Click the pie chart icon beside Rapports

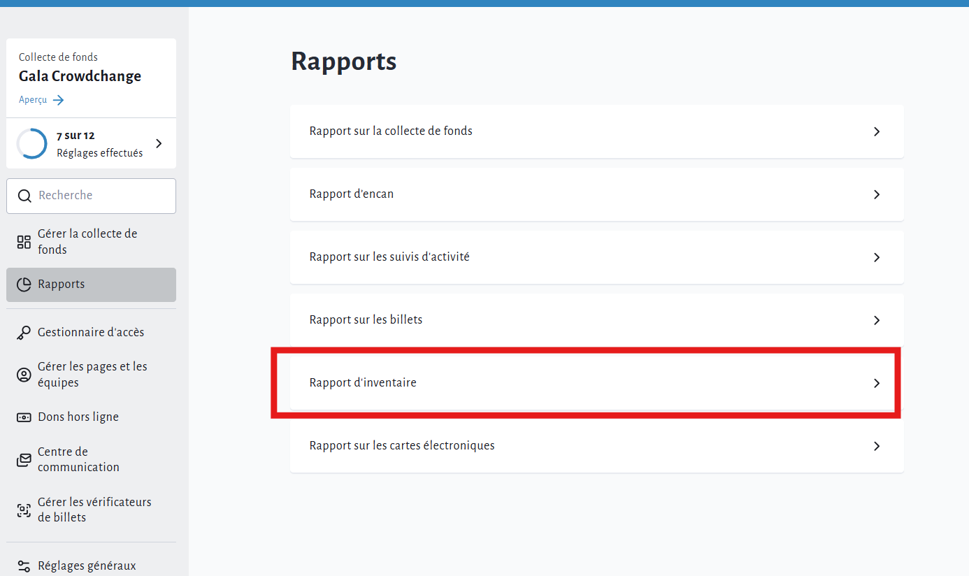24,285
